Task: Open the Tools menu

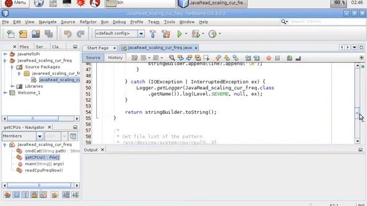Action: click(169, 22)
